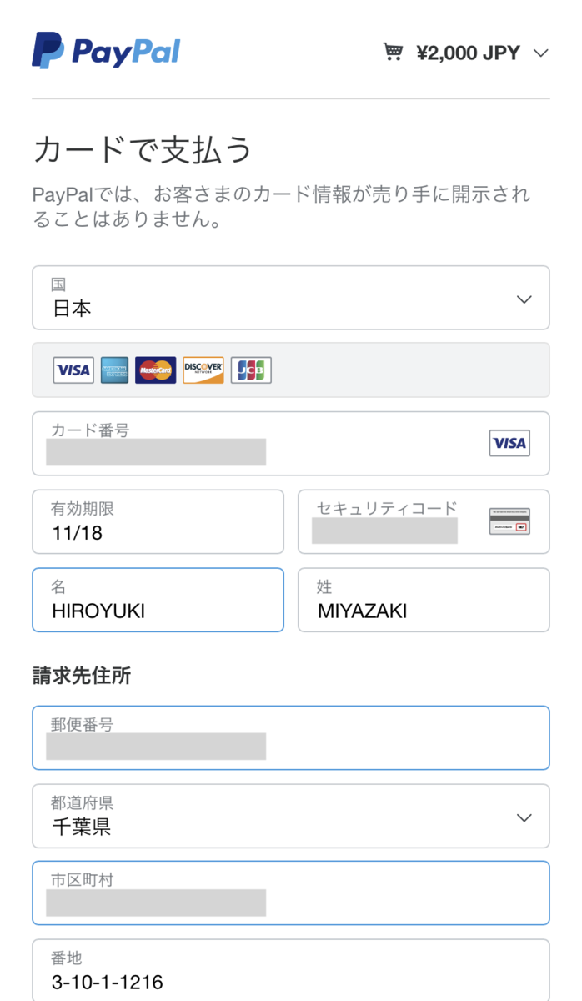Focus the セキュリティコード input field

(x=424, y=521)
